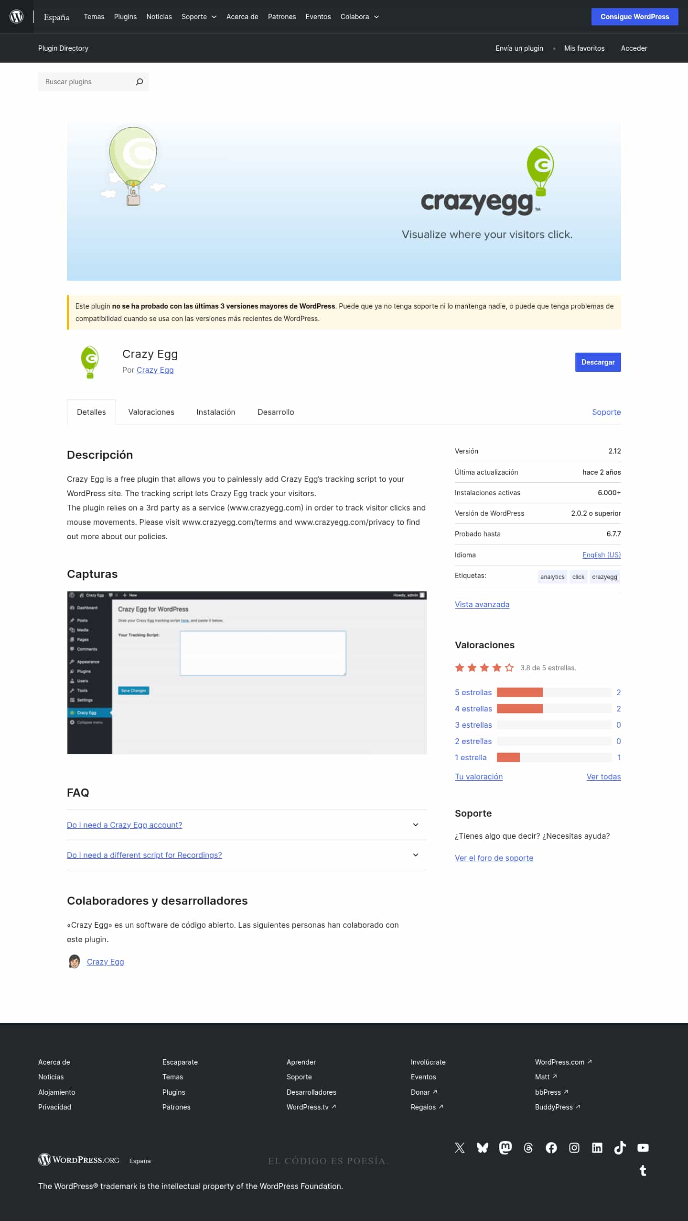This screenshot has width=688, height=1221.
Task: Click the analytics tag
Action: [x=552, y=577]
